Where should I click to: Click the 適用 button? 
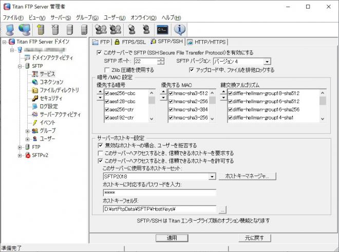[172, 238]
